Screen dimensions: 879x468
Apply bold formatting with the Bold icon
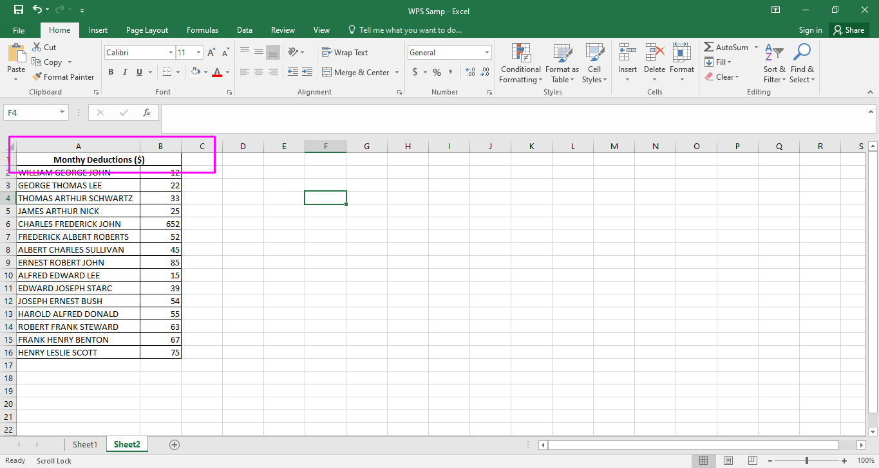click(110, 71)
